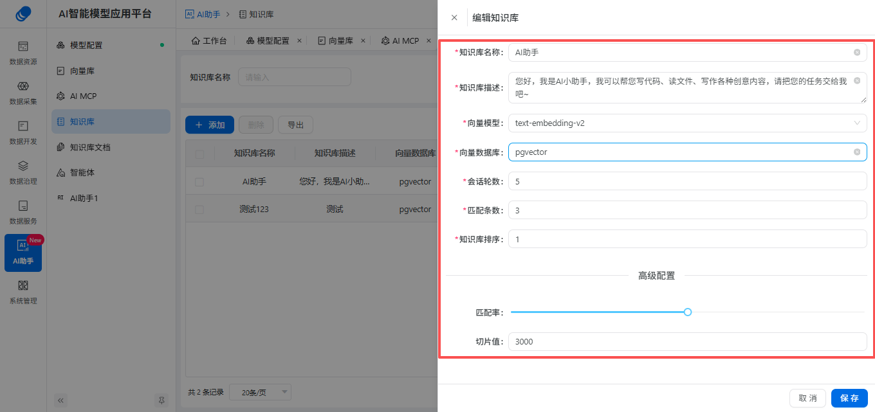
Task: Open 系统管理 in left rail
Action: 23,292
